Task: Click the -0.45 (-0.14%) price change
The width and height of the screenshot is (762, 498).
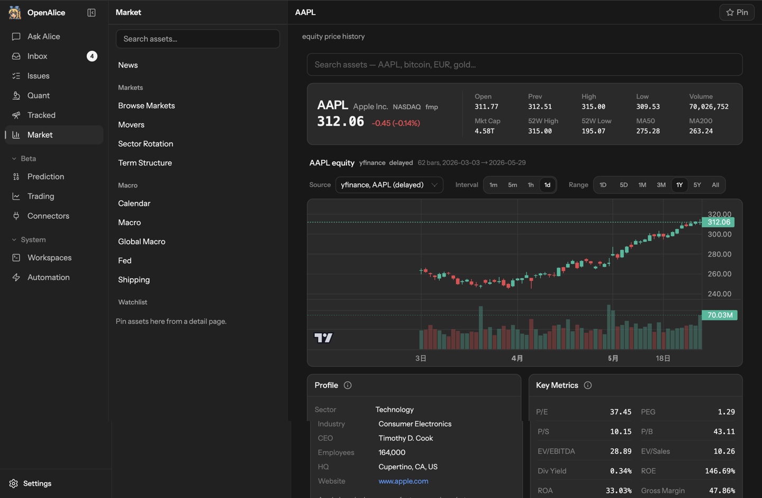Action: point(396,123)
